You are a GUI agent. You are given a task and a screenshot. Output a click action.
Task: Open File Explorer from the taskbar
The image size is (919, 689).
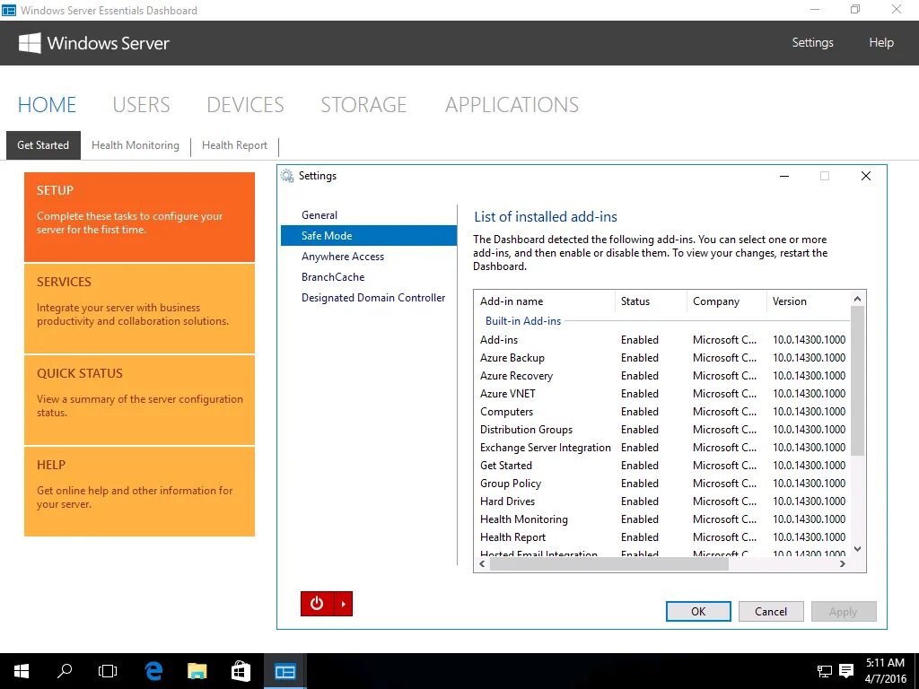[x=197, y=671]
